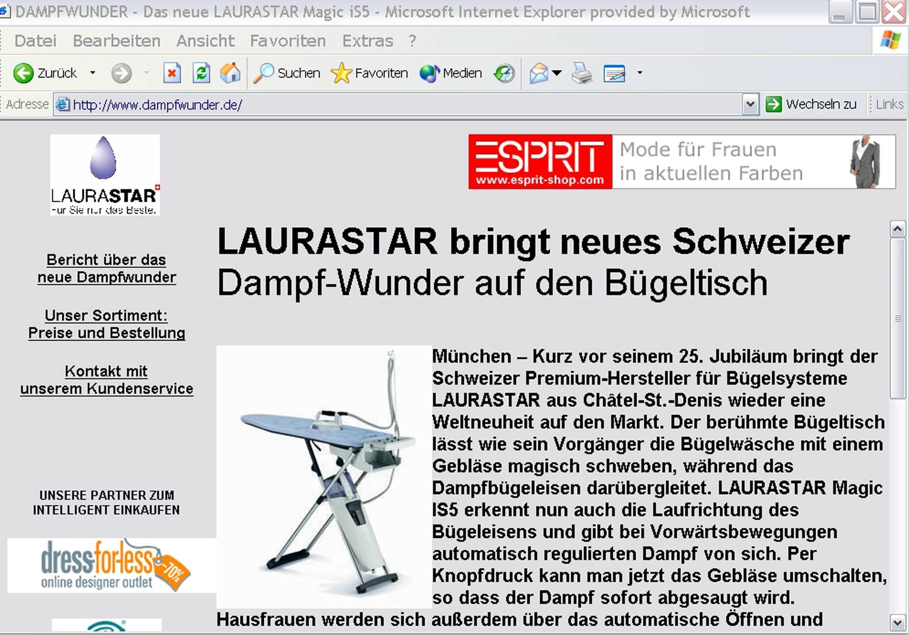Click the edit page toolbar icon

click(614, 73)
